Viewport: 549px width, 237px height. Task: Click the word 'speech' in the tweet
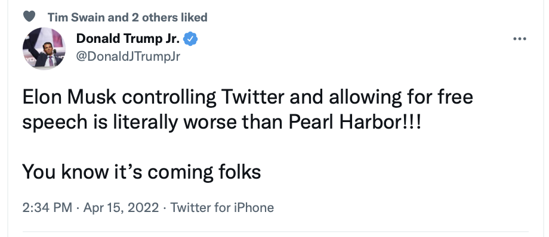(x=55, y=123)
